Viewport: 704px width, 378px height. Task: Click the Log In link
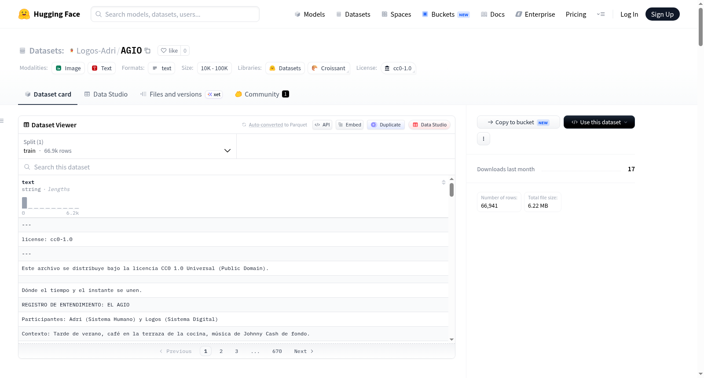629,14
